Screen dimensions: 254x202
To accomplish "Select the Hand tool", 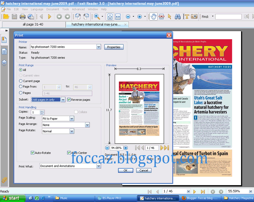I will (x=153, y=17).
